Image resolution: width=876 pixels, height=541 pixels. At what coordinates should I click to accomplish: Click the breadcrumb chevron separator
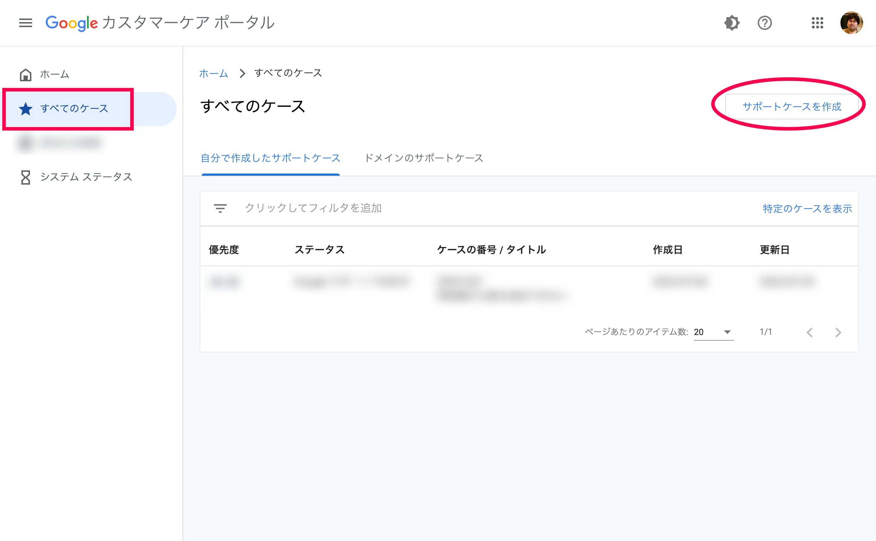pyautogui.click(x=242, y=73)
